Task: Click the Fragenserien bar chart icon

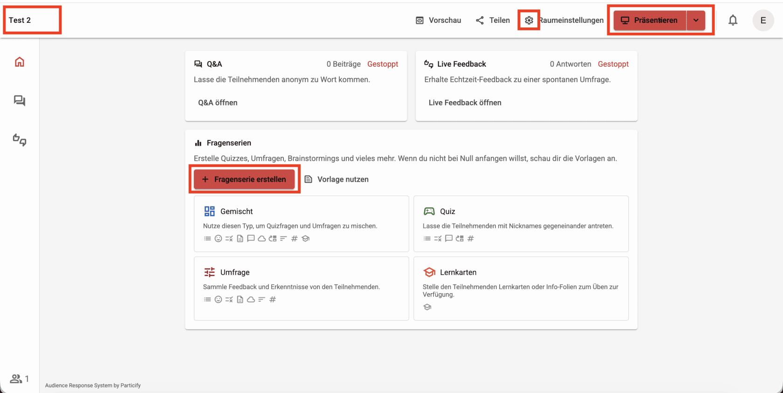Action: tap(198, 143)
